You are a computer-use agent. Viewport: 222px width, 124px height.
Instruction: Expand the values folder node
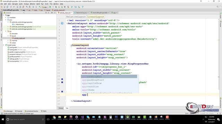(8, 43)
